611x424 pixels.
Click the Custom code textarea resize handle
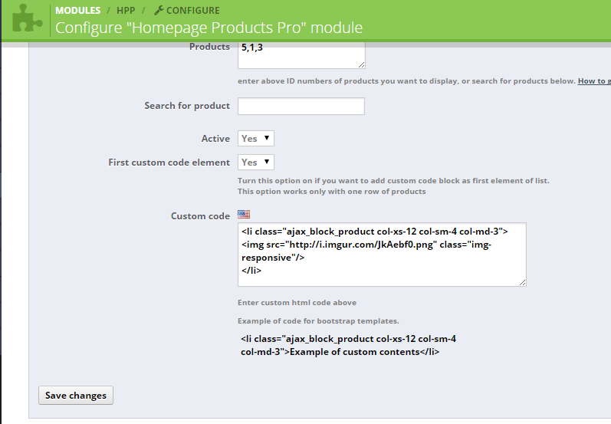522,282
